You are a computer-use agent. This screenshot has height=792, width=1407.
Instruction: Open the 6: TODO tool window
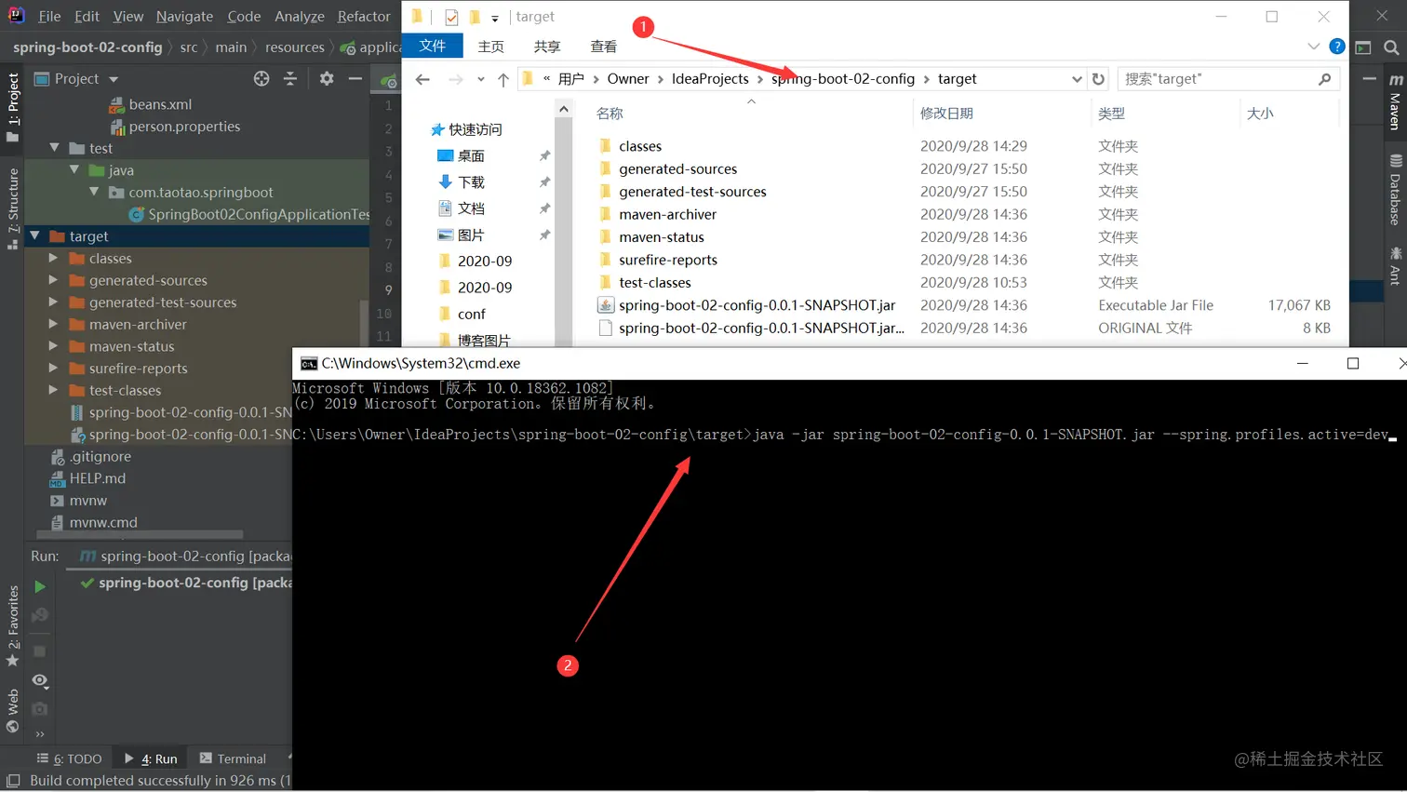(x=69, y=758)
